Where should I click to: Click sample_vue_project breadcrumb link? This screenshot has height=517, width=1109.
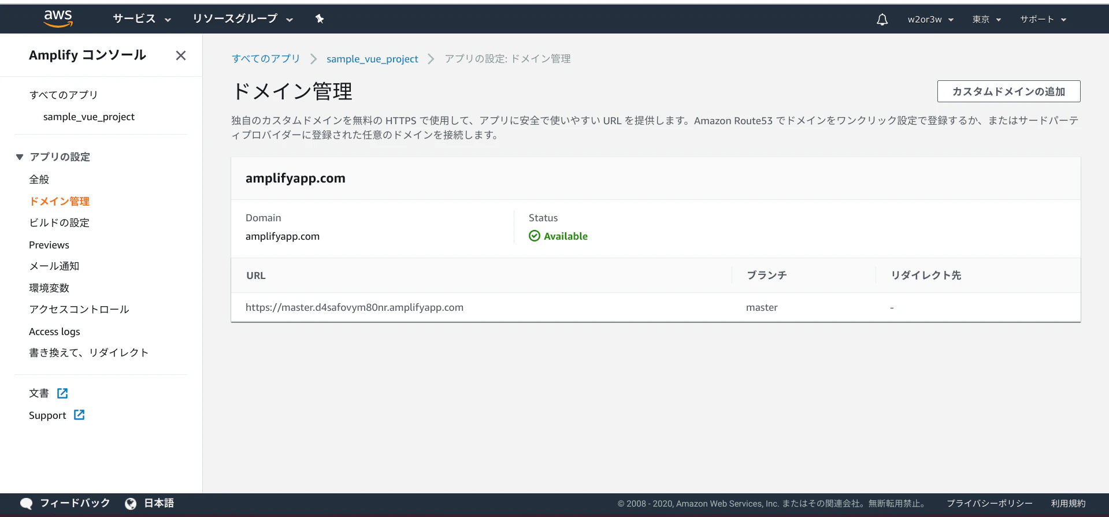(x=372, y=59)
